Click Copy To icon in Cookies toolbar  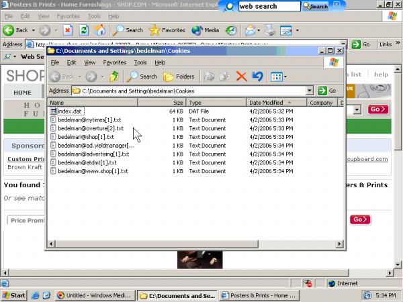[225, 77]
